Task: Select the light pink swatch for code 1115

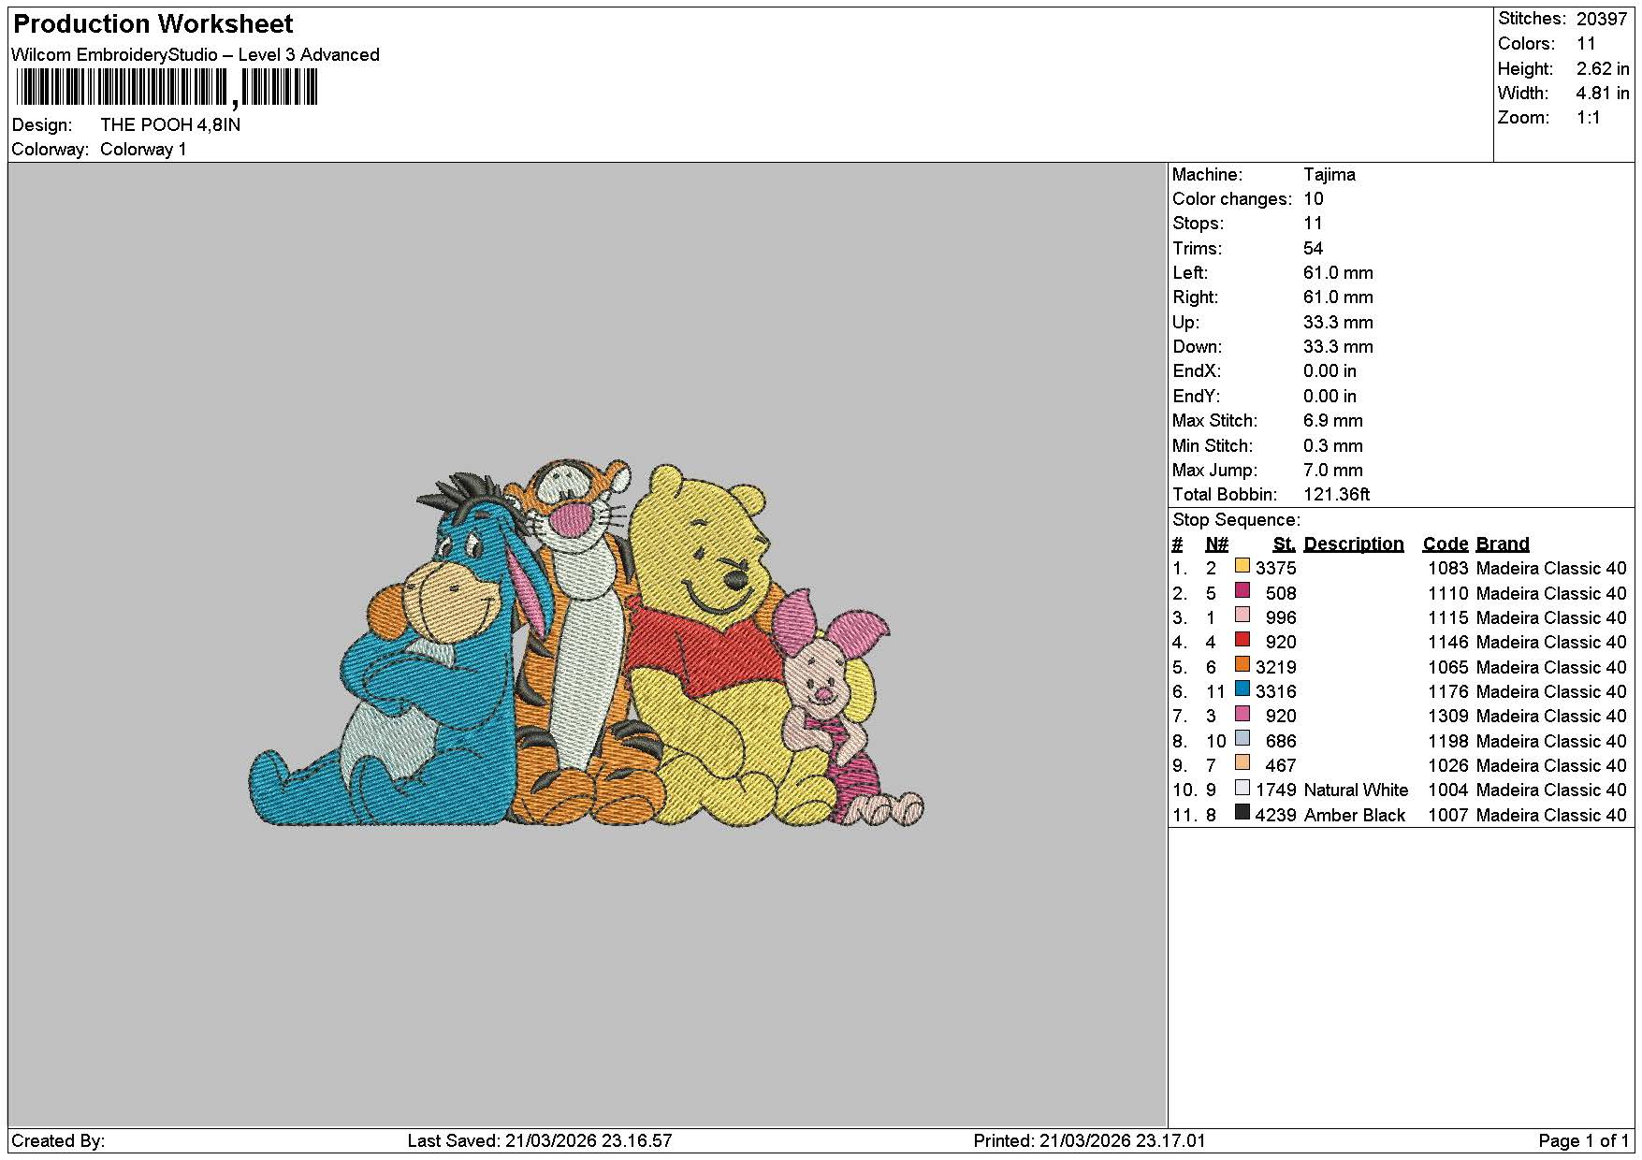Action: [x=1242, y=616]
